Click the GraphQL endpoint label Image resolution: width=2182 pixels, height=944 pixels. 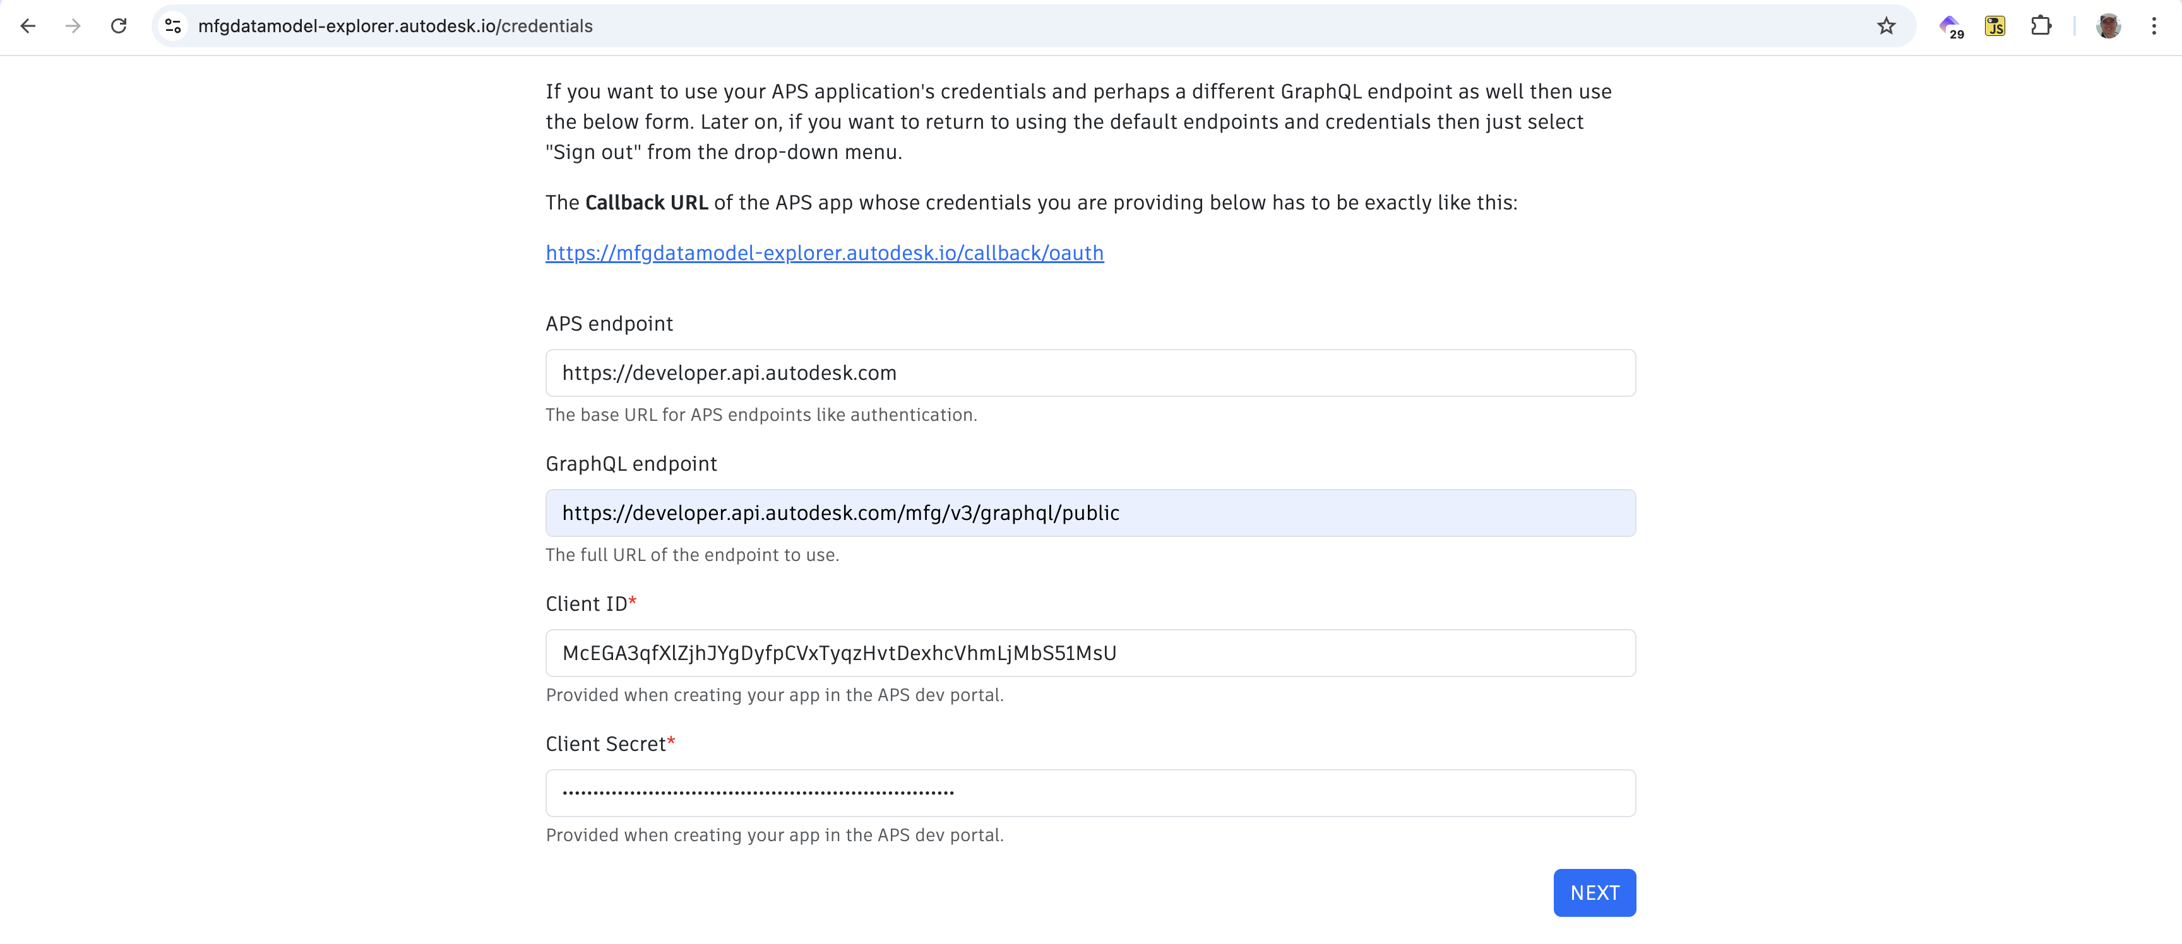(x=630, y=464)
